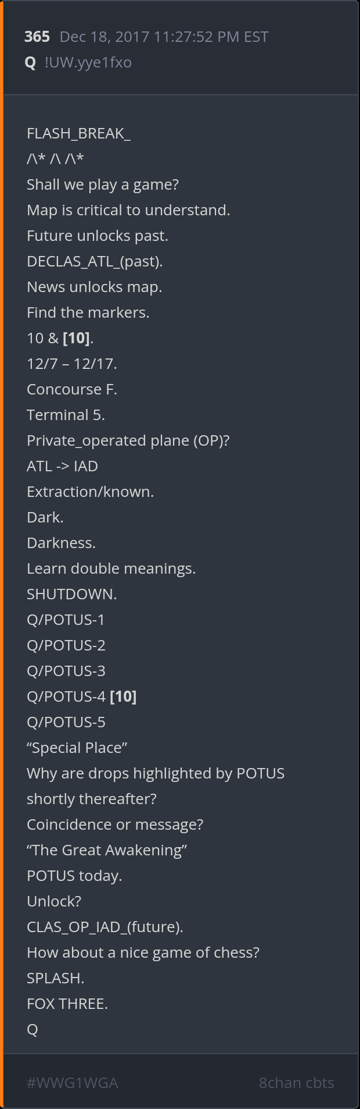Click the FLASH_BREAK_ line

78,133
